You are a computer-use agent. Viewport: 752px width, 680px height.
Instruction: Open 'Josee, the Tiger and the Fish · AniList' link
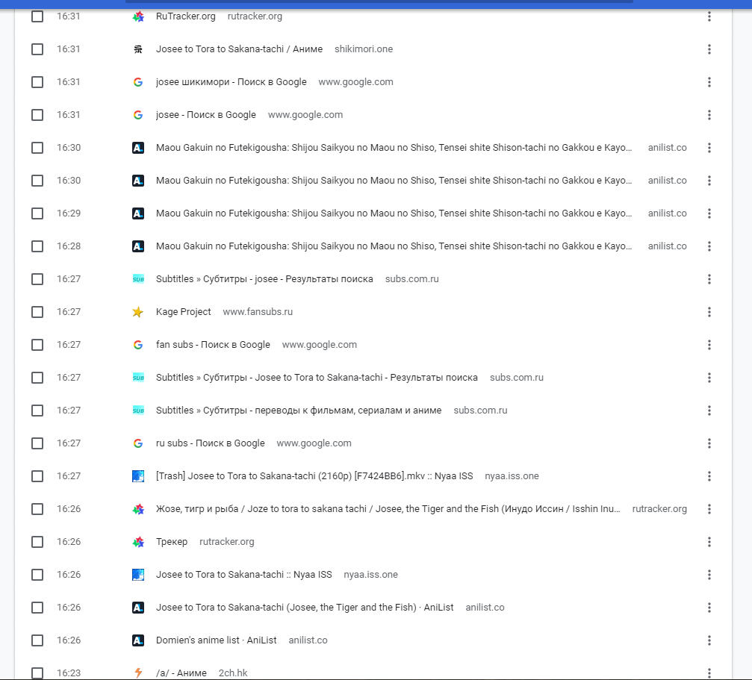pyautogui.click(x=305, y=608)
